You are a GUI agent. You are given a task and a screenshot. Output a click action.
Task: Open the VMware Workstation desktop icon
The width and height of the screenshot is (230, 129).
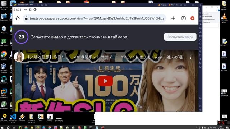[4, 93]
